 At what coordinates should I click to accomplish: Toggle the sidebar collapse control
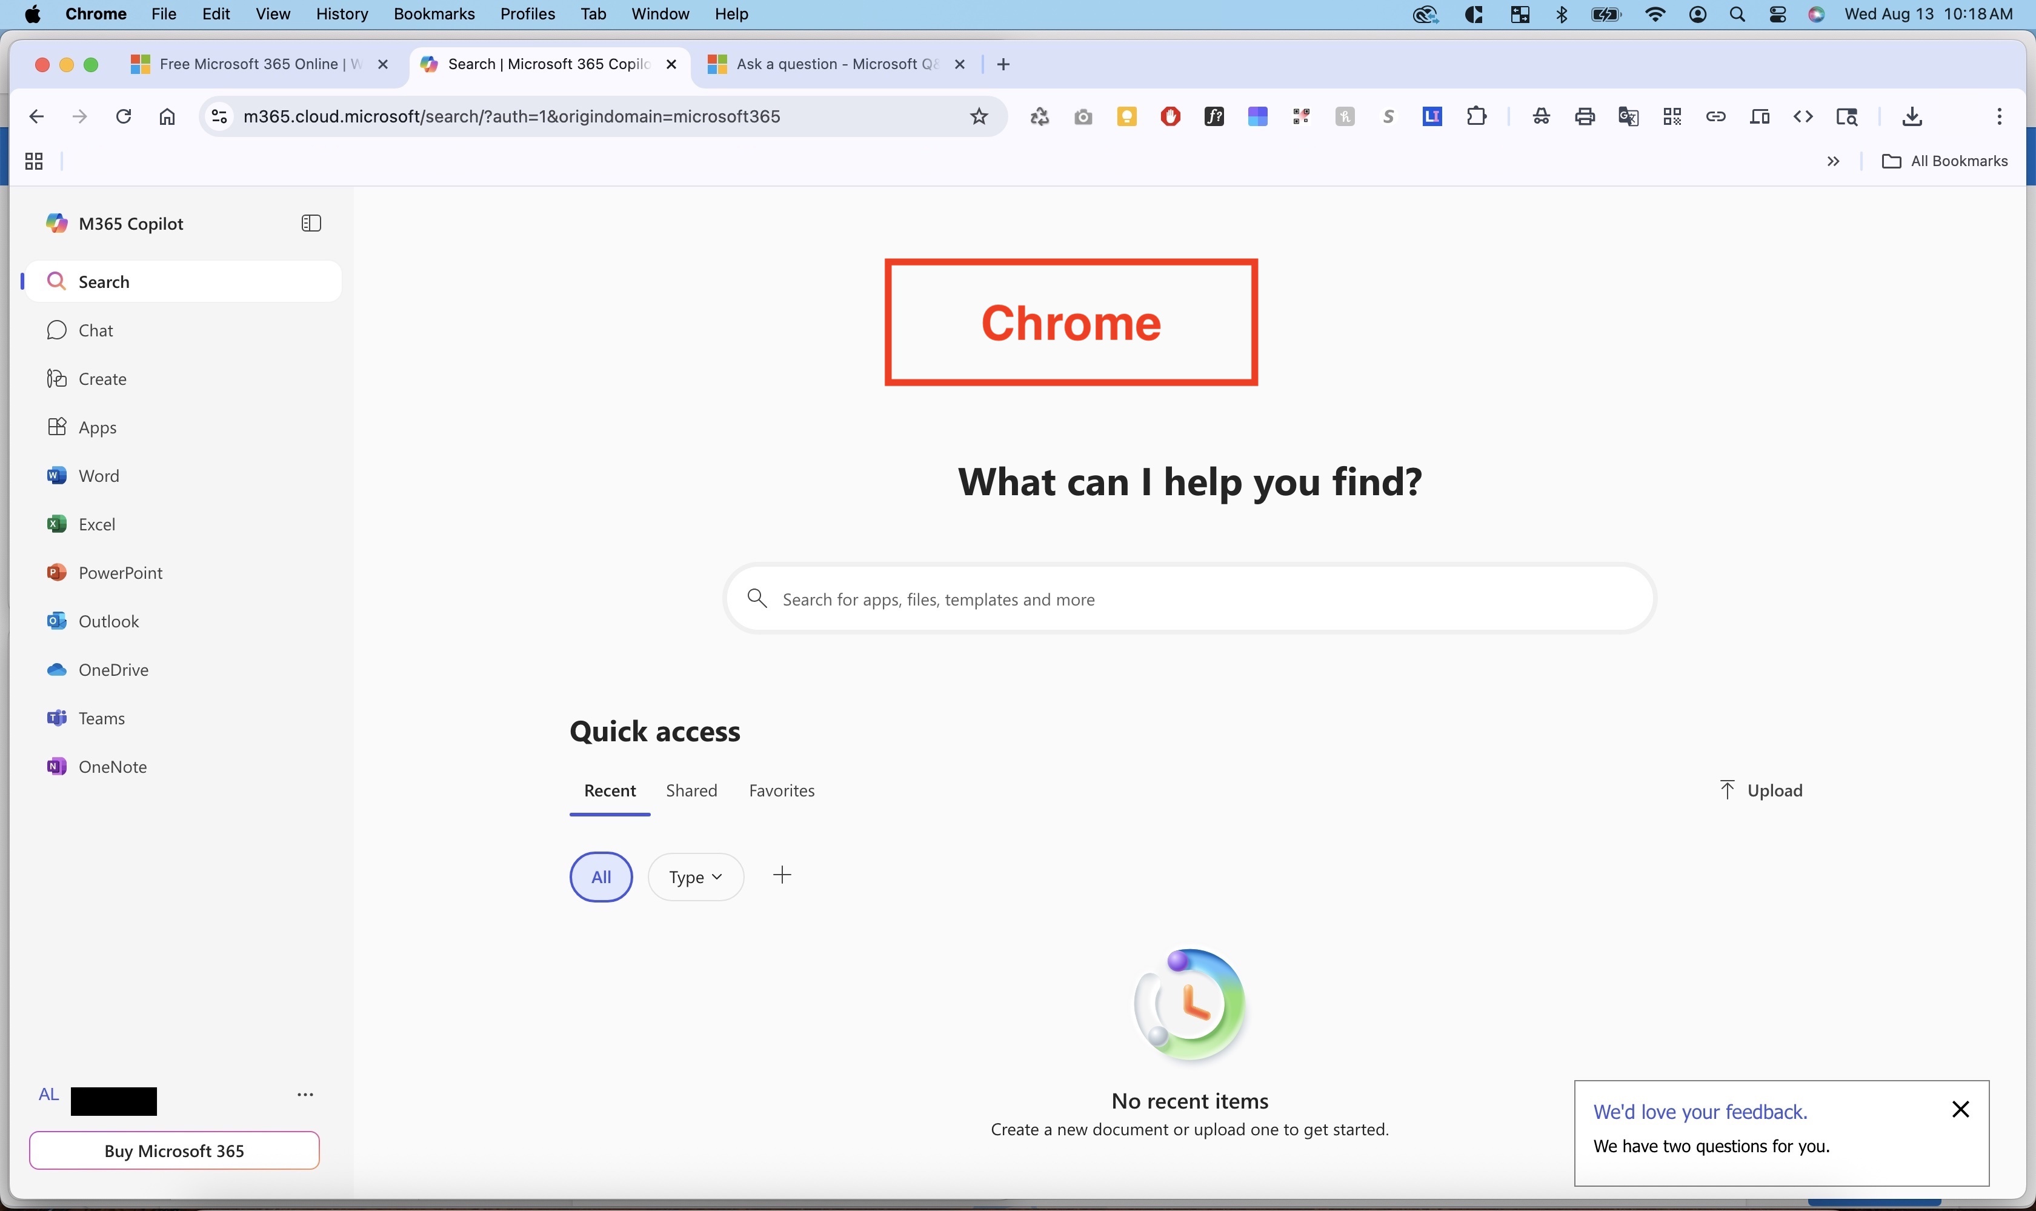(310, 222)
